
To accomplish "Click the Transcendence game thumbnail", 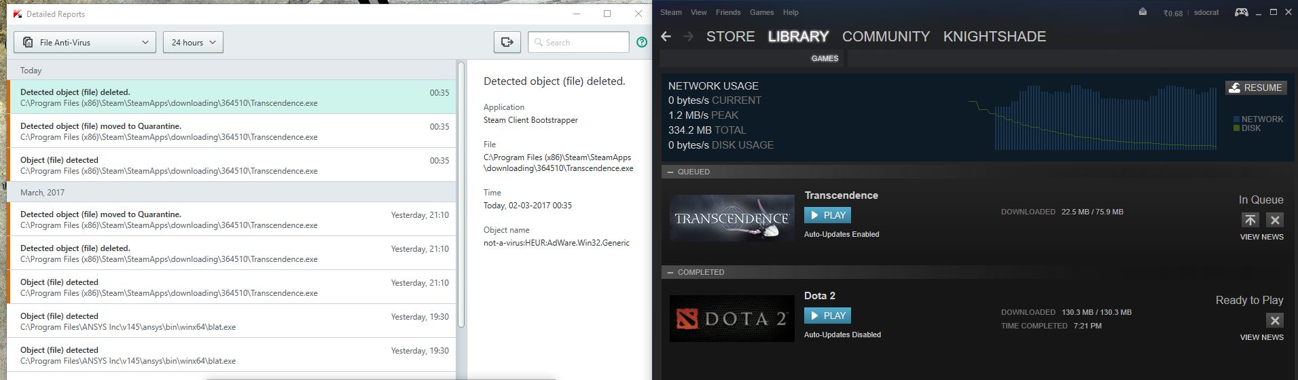I will tap(732, 218).
